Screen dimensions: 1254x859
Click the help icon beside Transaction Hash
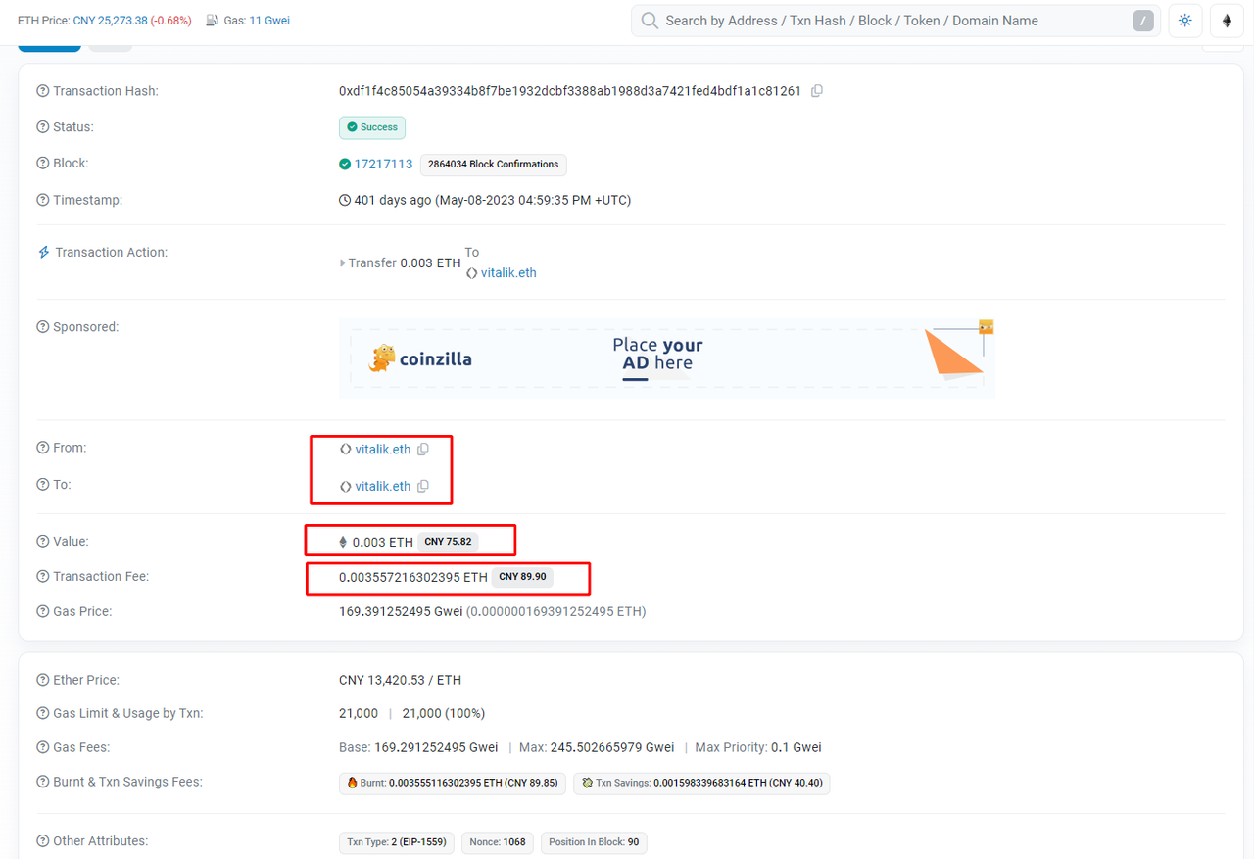42,91
